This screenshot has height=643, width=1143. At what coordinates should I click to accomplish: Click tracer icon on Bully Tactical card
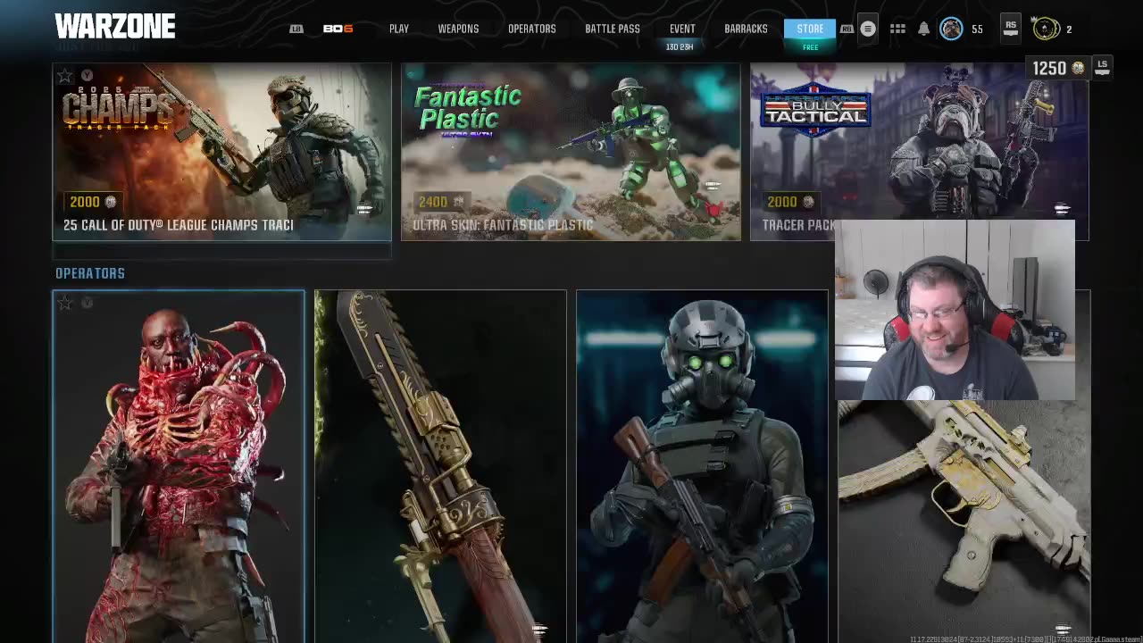click(1062, 209)
